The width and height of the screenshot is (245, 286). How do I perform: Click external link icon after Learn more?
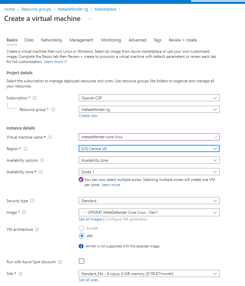point(66,62)
